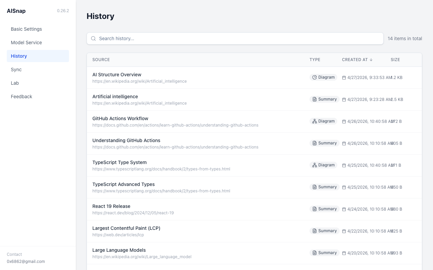
Task: Navigate to the Sync section
Action: pos(16,70)
